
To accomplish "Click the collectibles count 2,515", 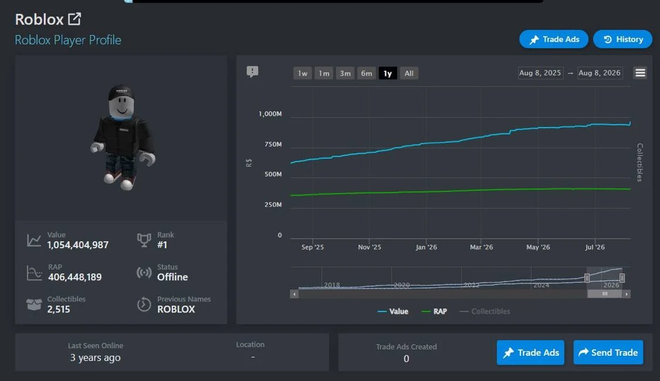I will (59, 310).
